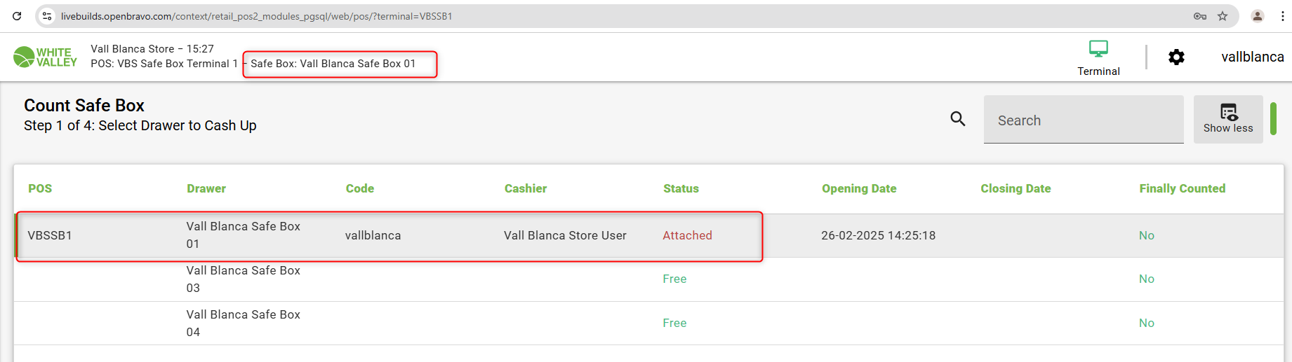
Task: Click the White Valley logo
Action: tap(46, 57)
